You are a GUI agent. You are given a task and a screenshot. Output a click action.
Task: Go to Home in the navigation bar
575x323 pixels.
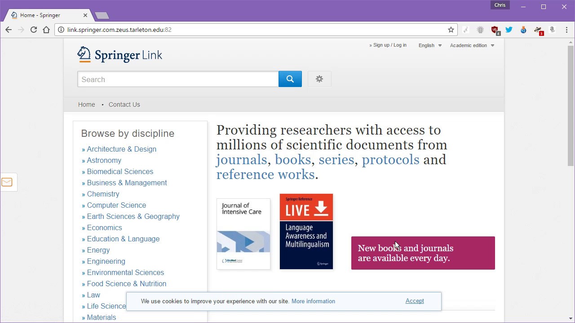coord(87,105)
